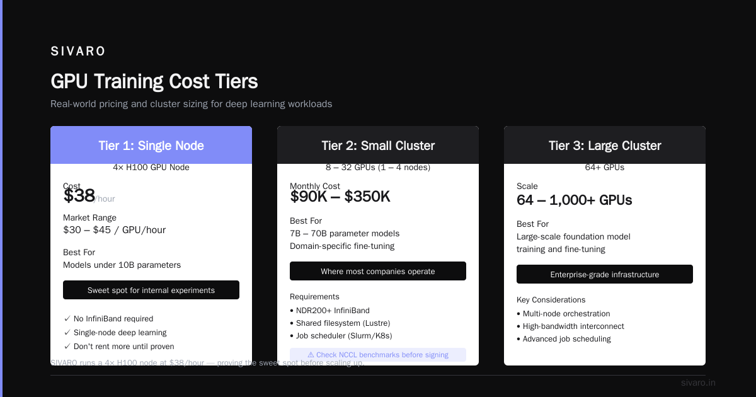Click the bullet beside NDR200+ InfiniBand
This screenshot has height=397, width=756.
click(x=292, y=311)
